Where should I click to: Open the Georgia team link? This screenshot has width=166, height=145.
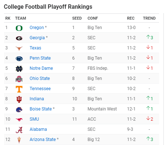[x=37, y=38]
